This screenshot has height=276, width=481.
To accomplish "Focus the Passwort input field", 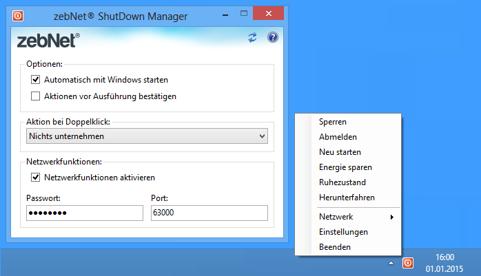I will tap(85, 213).
